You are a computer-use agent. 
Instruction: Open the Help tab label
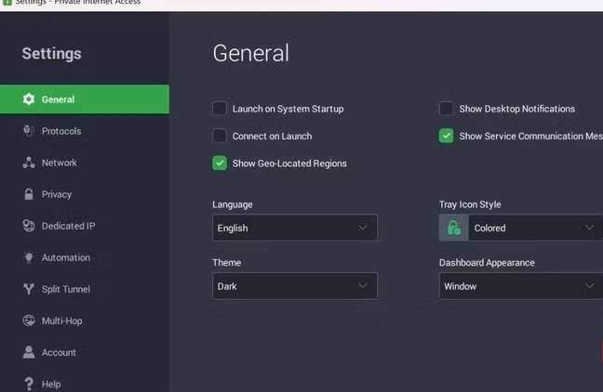pos(51,384)
